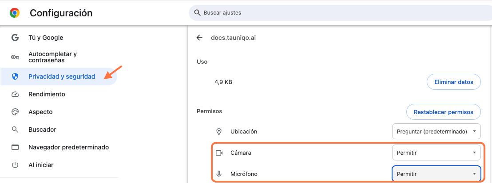Go to Autocompletar y contraseñas section
This screenshot has width=492, height=183.
pos(52,57)
